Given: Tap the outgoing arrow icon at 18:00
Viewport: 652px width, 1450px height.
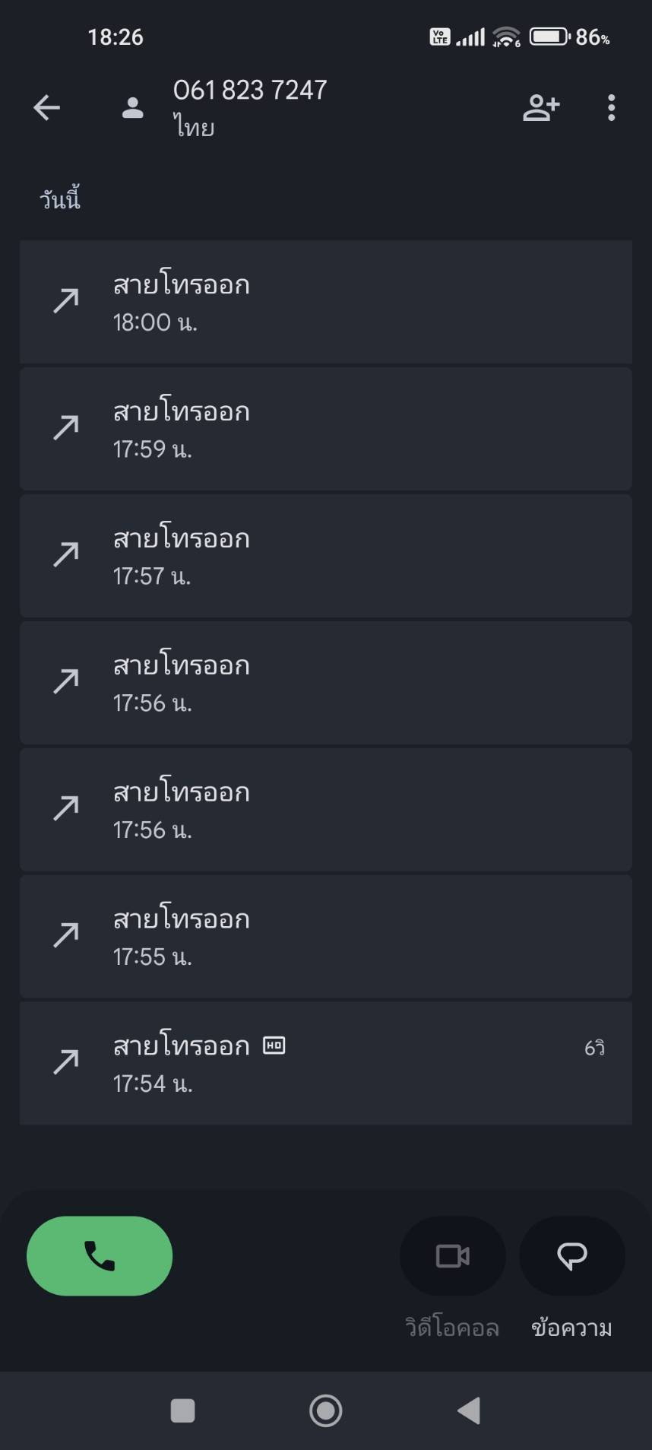Looking at the screenshot, I should coord(66,301).
